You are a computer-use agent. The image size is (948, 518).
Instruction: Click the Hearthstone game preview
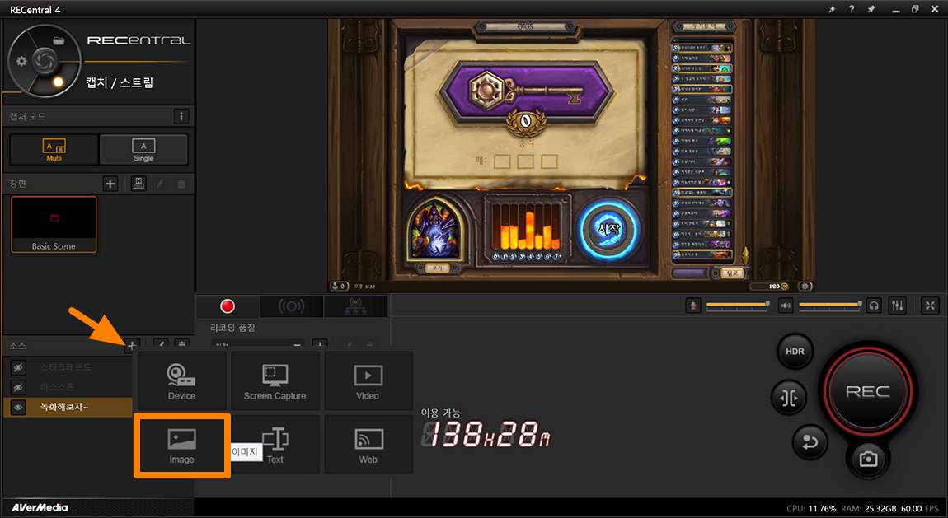(x=570, y=155)
